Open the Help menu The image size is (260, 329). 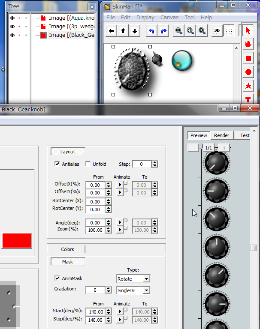[206, 18]
